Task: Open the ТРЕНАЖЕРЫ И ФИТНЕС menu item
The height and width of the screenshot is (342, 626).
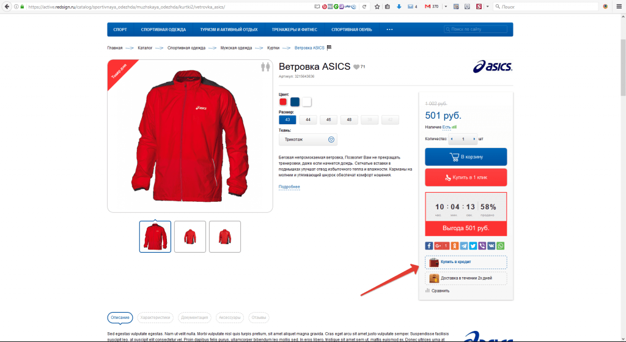Action: point(295,29)
